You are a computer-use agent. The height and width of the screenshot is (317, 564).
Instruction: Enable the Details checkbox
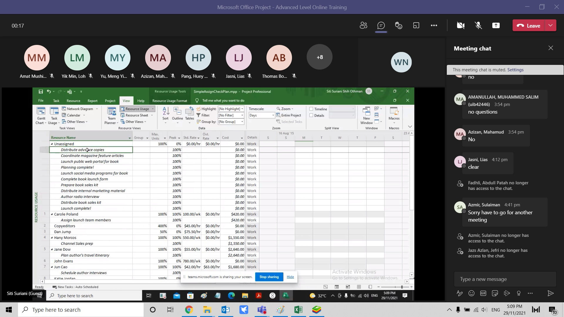311,115
